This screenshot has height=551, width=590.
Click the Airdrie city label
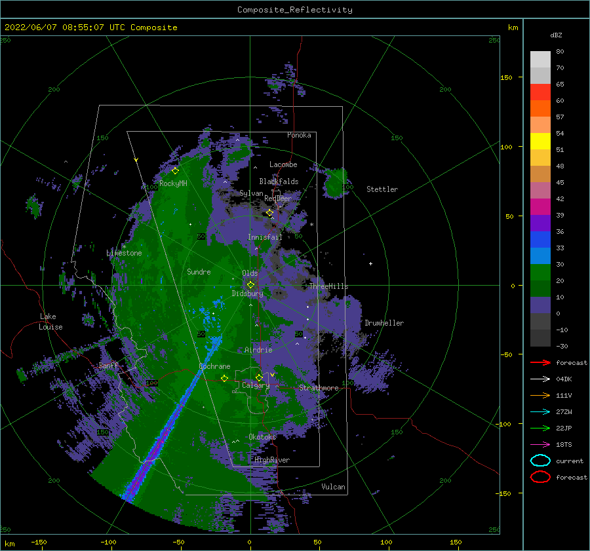(x=258, y=350)
